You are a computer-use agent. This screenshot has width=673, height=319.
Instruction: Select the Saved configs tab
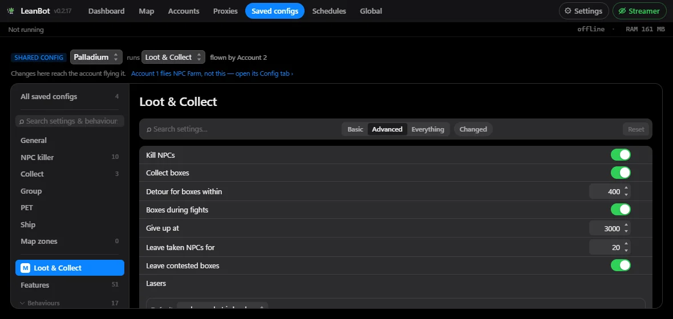(275, 11)
